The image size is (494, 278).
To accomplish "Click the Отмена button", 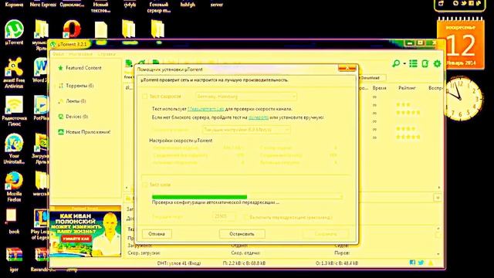I will 157,234.
